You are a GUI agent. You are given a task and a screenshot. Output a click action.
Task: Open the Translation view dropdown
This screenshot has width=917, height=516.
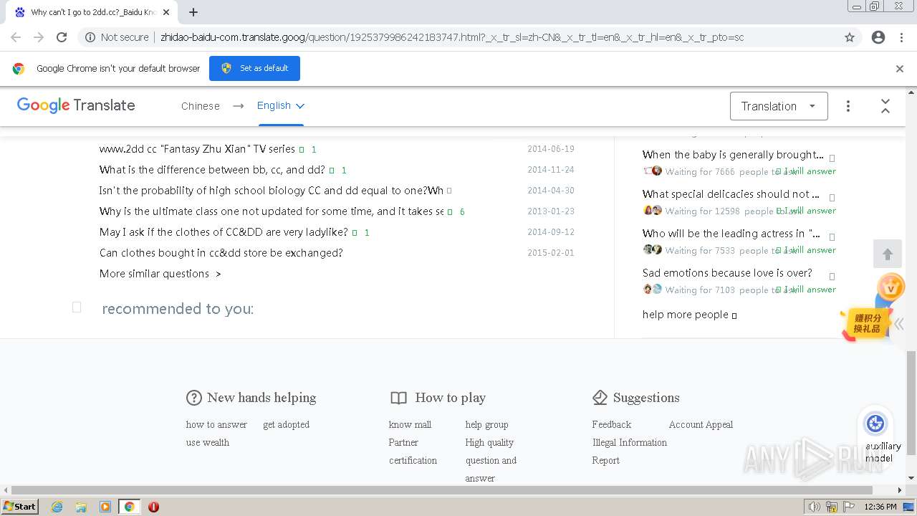(x=779, y=106)
